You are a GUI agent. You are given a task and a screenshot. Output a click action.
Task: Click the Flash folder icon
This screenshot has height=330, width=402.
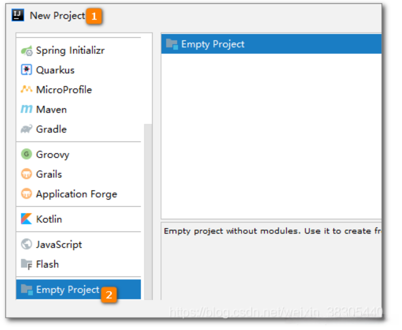pyautogui.click(x=26, y=264)
